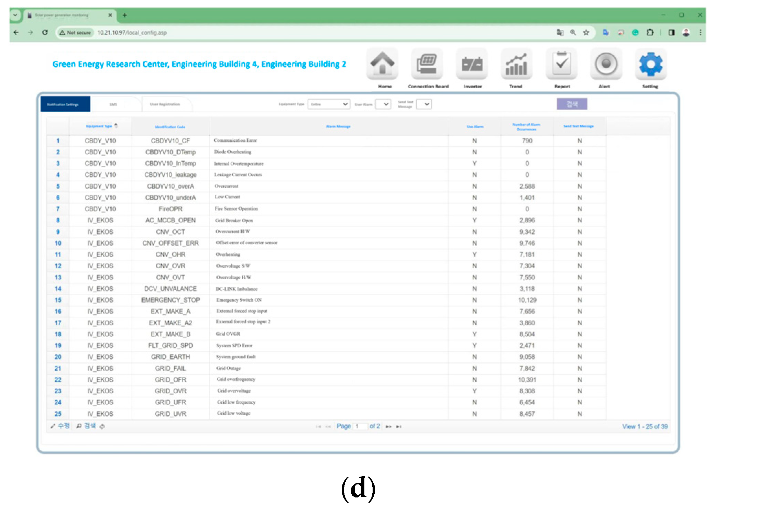Open the Equipment Type dropdown

click(x=329, y=104)
